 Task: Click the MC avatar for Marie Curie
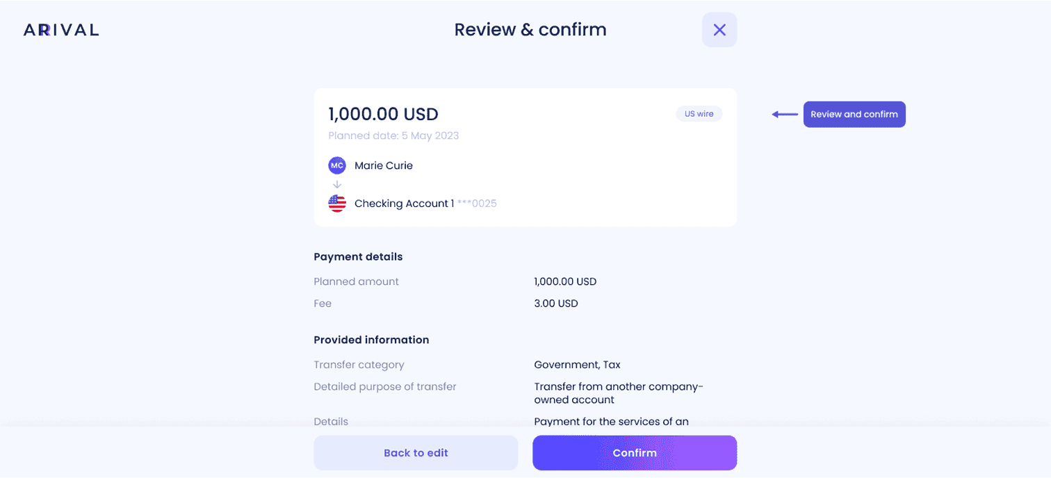point(337,165)
